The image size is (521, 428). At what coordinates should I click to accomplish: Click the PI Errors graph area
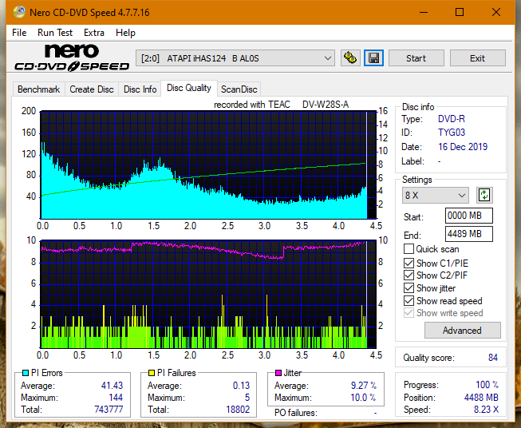click(208, 164)
